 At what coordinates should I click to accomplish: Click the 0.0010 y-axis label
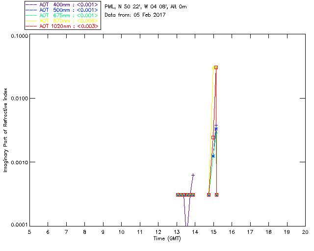pos(19,162)
